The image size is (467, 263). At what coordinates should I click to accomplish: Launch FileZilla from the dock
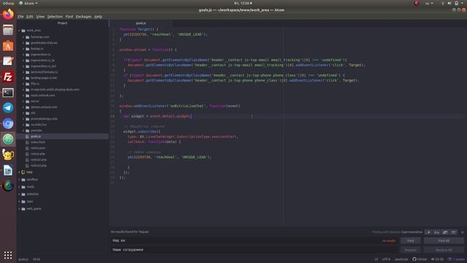pyautogui.click(x=8, y=77)
